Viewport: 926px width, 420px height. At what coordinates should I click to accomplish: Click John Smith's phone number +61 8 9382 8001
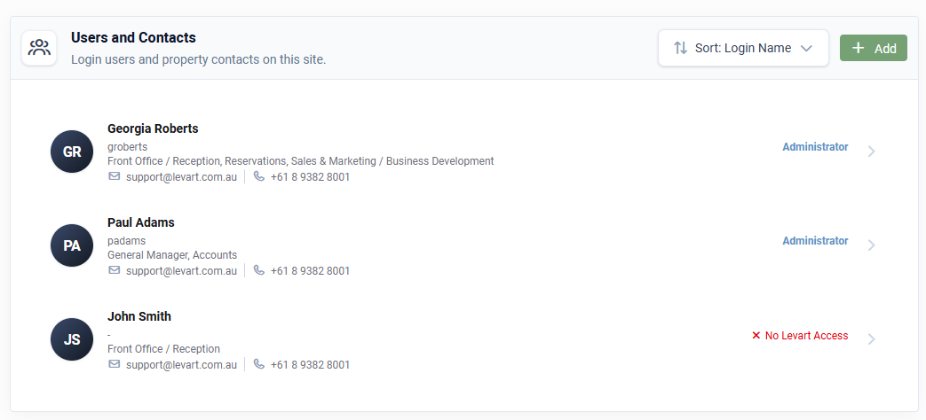pos(310,365)
